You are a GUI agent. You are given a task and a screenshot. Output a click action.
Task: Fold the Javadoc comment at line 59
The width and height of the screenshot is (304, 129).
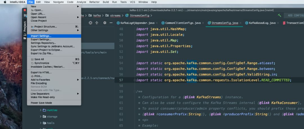point(135,91)
